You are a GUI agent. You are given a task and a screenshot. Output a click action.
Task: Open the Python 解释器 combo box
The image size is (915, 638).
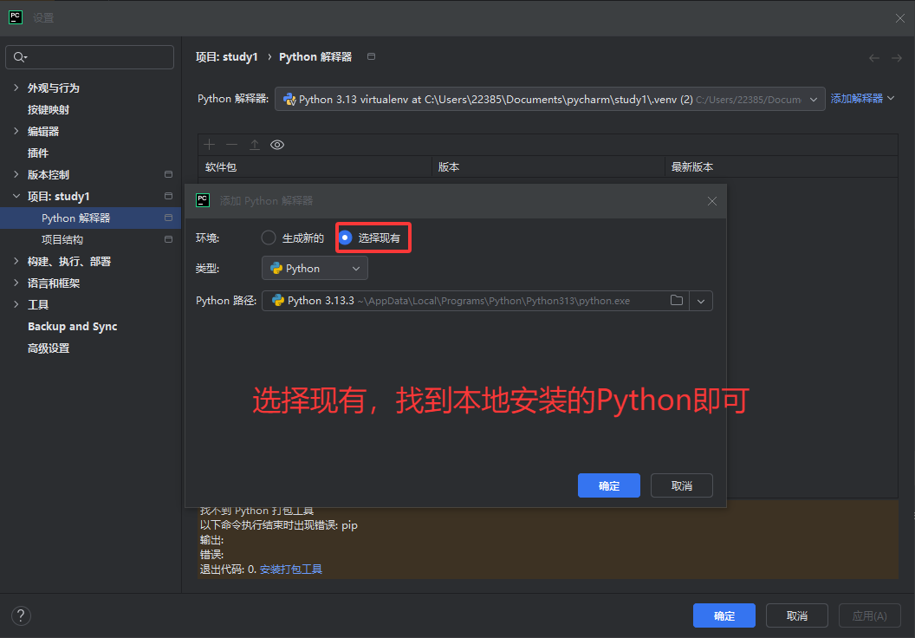pyautogui.click(x=549, y=99)
